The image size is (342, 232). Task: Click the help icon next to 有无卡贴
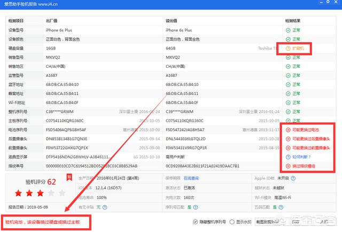click(105, 207)
